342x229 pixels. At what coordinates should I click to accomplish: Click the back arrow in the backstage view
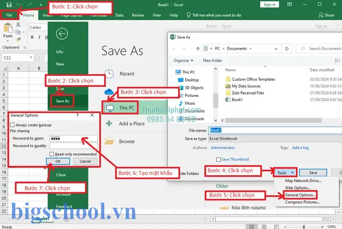tap(62, 34)
